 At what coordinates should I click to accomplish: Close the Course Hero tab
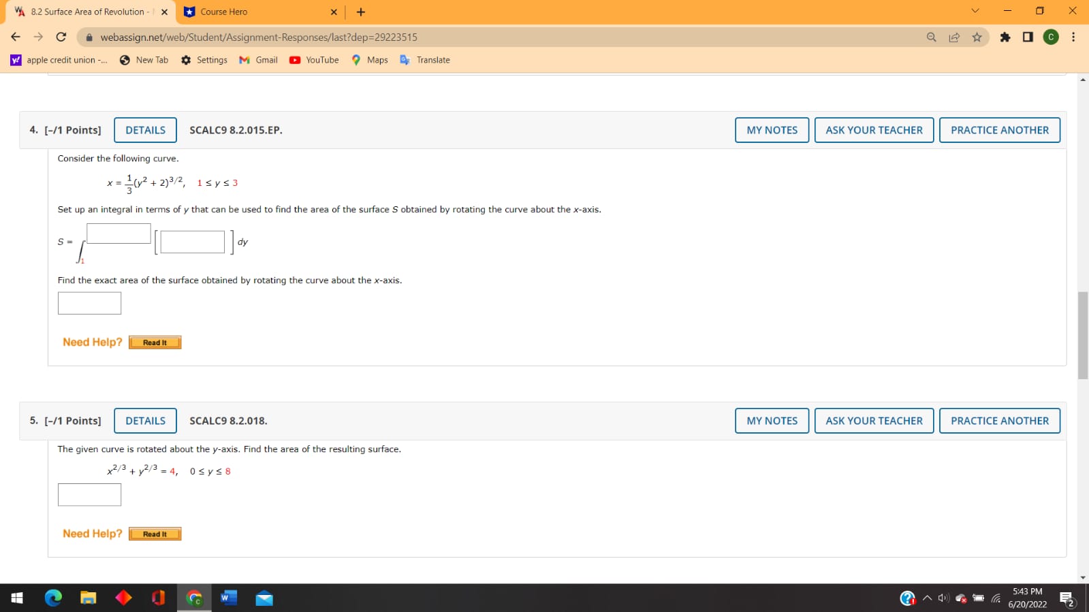(x=334, y=12)
